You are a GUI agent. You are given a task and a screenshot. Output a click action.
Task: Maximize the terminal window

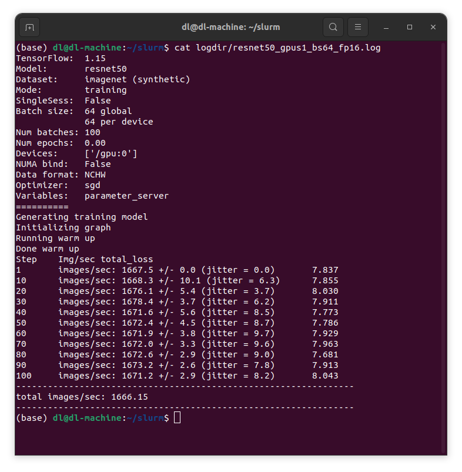pyautogui.click(x=410, y=28)
